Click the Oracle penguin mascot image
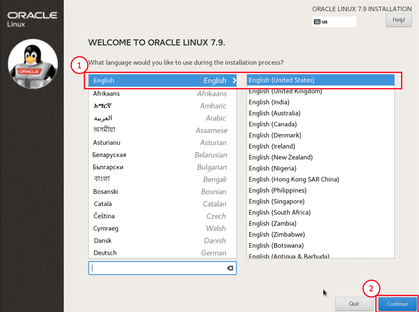The image size is (419, 312). pos(33,64)
